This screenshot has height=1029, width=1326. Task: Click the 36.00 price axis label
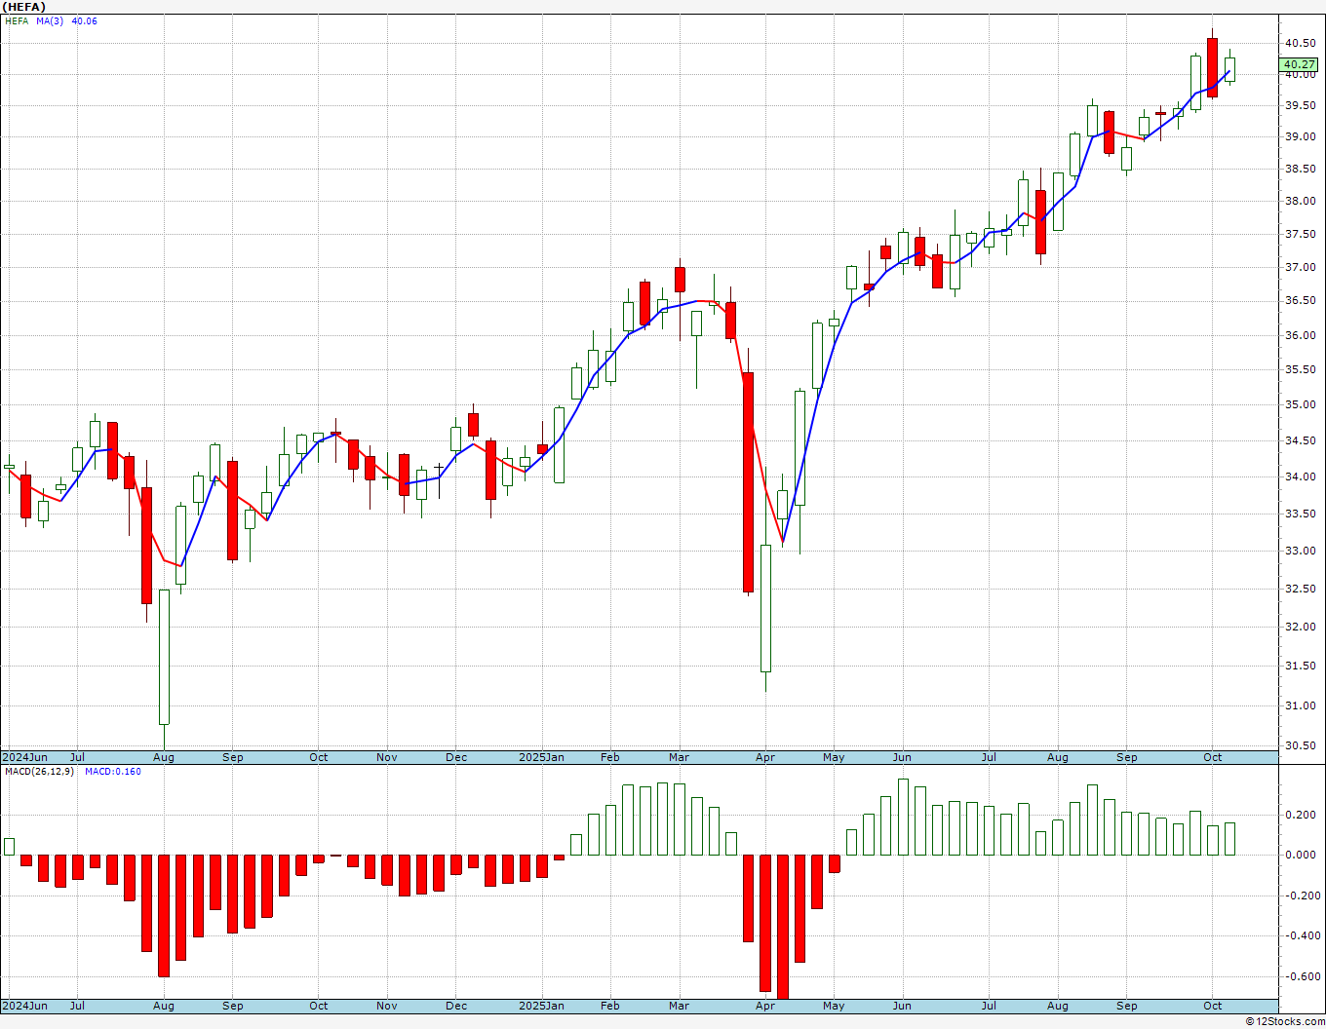(1300, 335)
